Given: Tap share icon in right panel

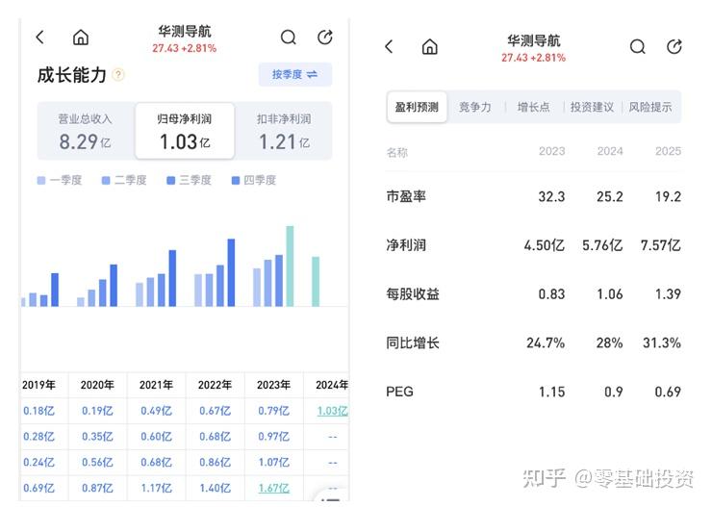Looking at the screenshot, I should (x=674, y=47).
